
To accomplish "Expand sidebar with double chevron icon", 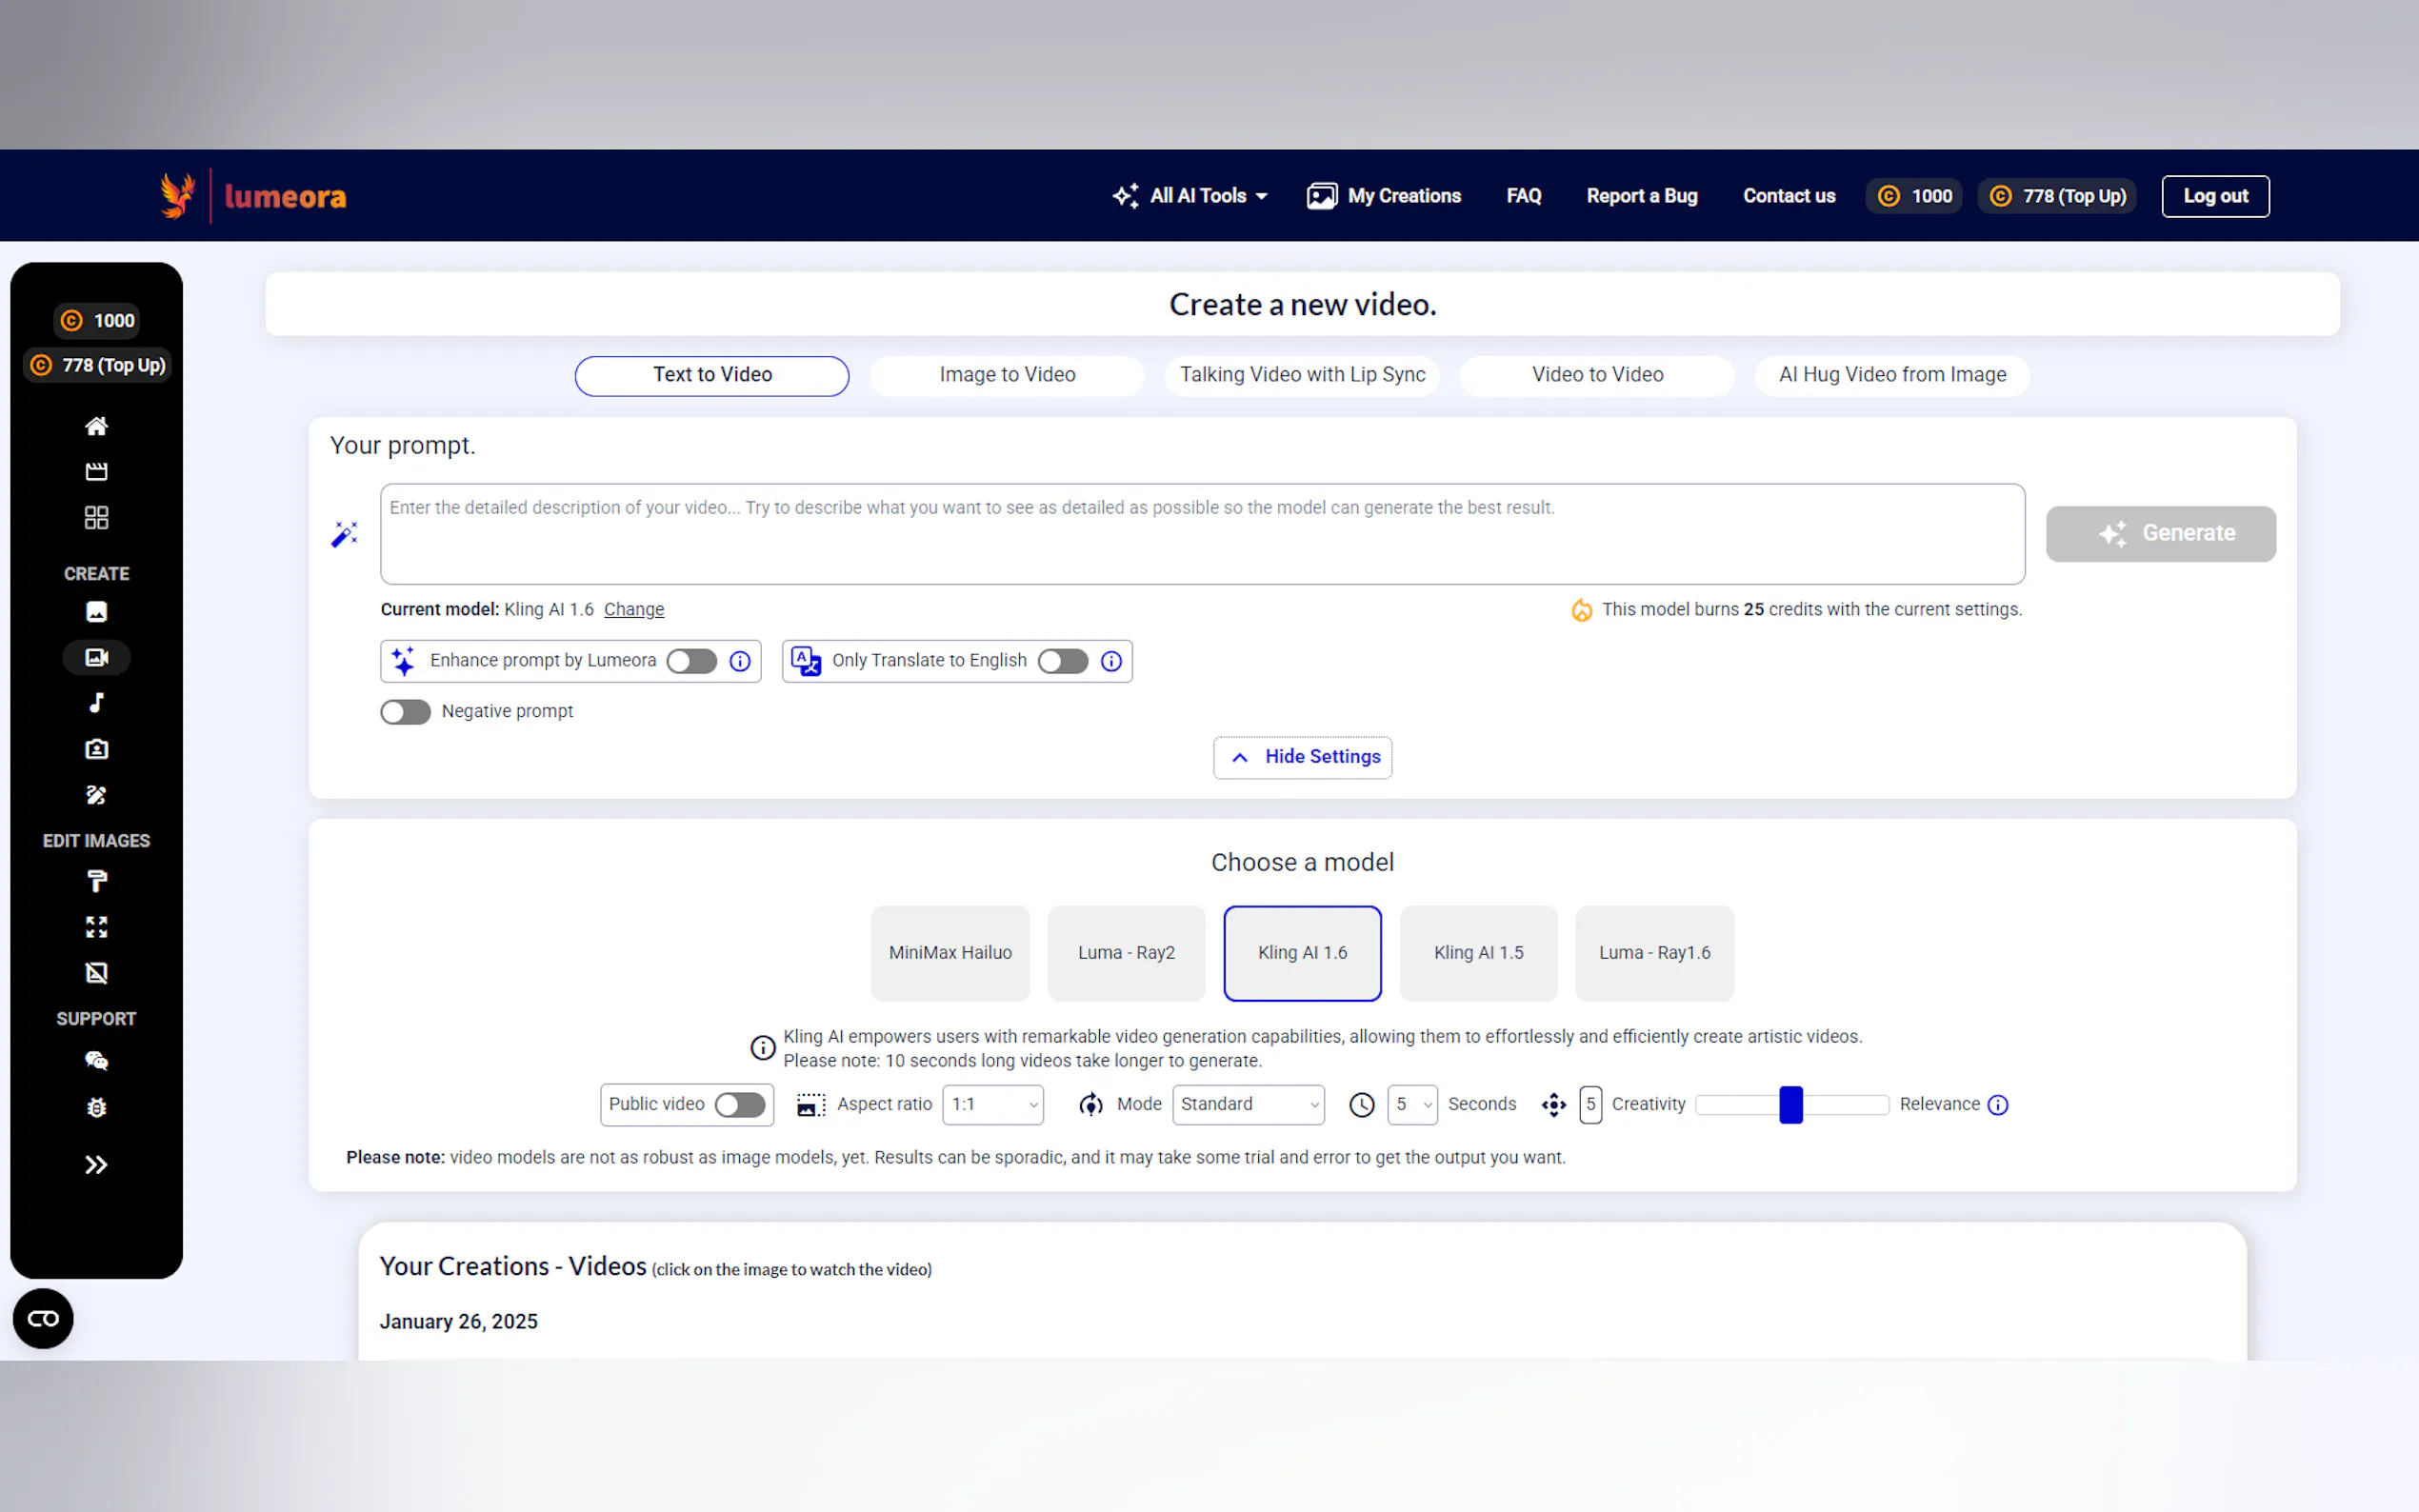I will (x=96, y=1164).
